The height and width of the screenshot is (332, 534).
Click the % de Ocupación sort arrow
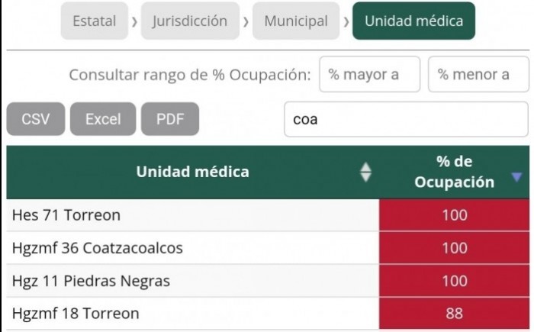[516, 177]
